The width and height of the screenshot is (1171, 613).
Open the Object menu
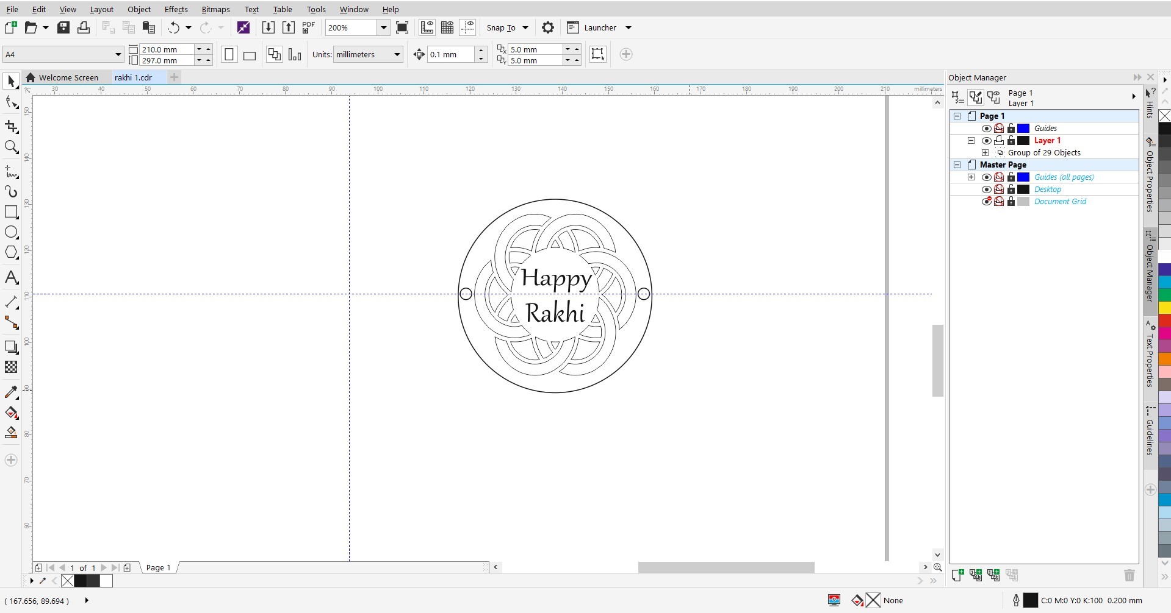coord(139,9)
